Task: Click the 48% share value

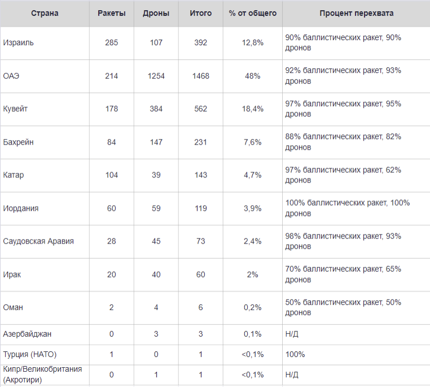Action: click(x=252, y=76)
